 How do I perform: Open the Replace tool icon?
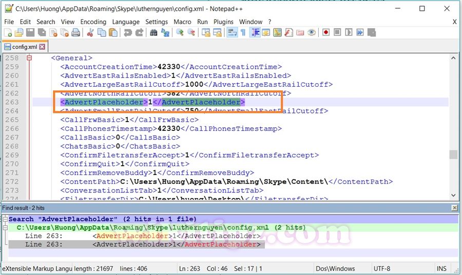(165, 32)
